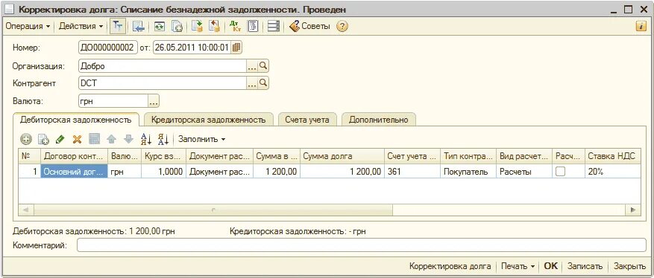Click the table's horizontal scrollbar thumb
This screenshot has width=654, height=278.
[x=213, y=210]
